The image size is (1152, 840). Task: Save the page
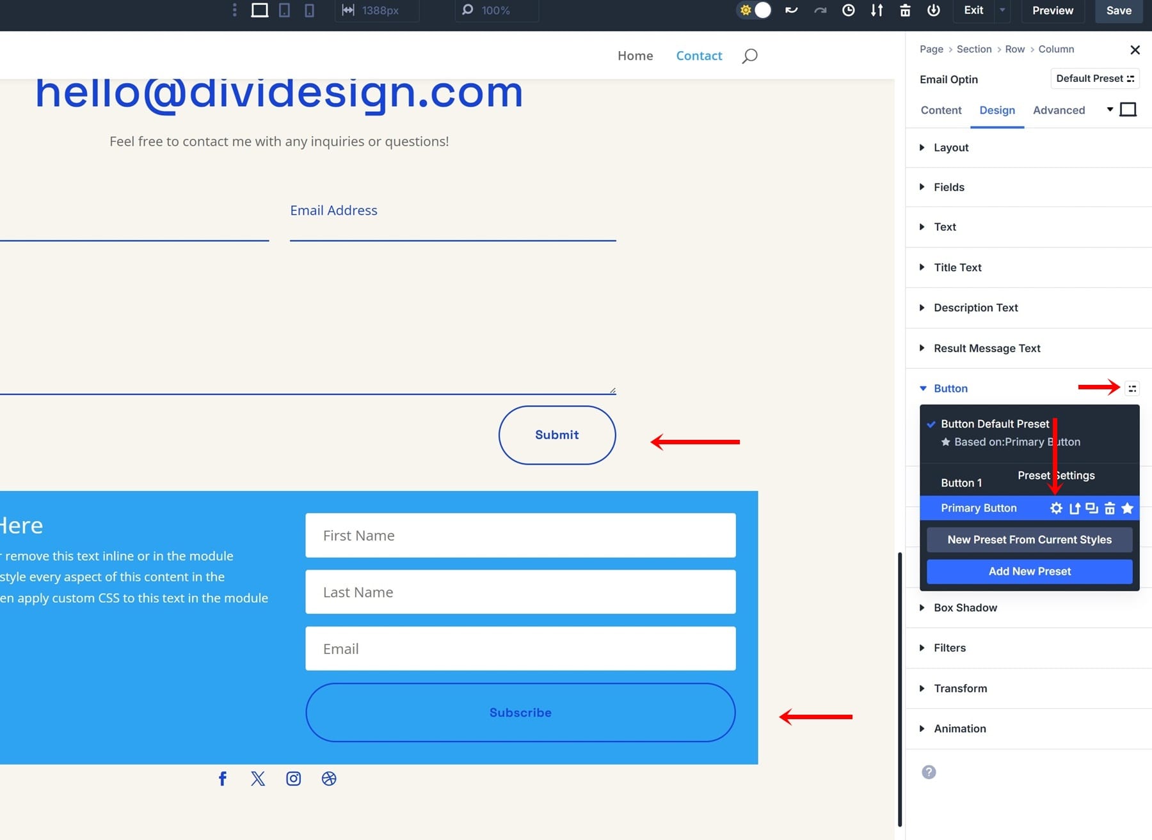coord(1119,10)
